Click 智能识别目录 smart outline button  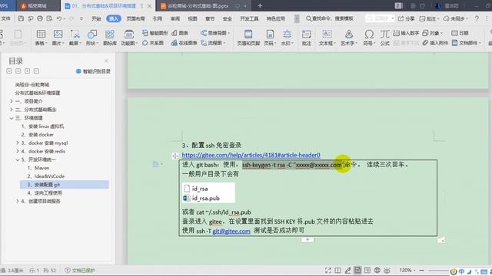pos(93,71)
